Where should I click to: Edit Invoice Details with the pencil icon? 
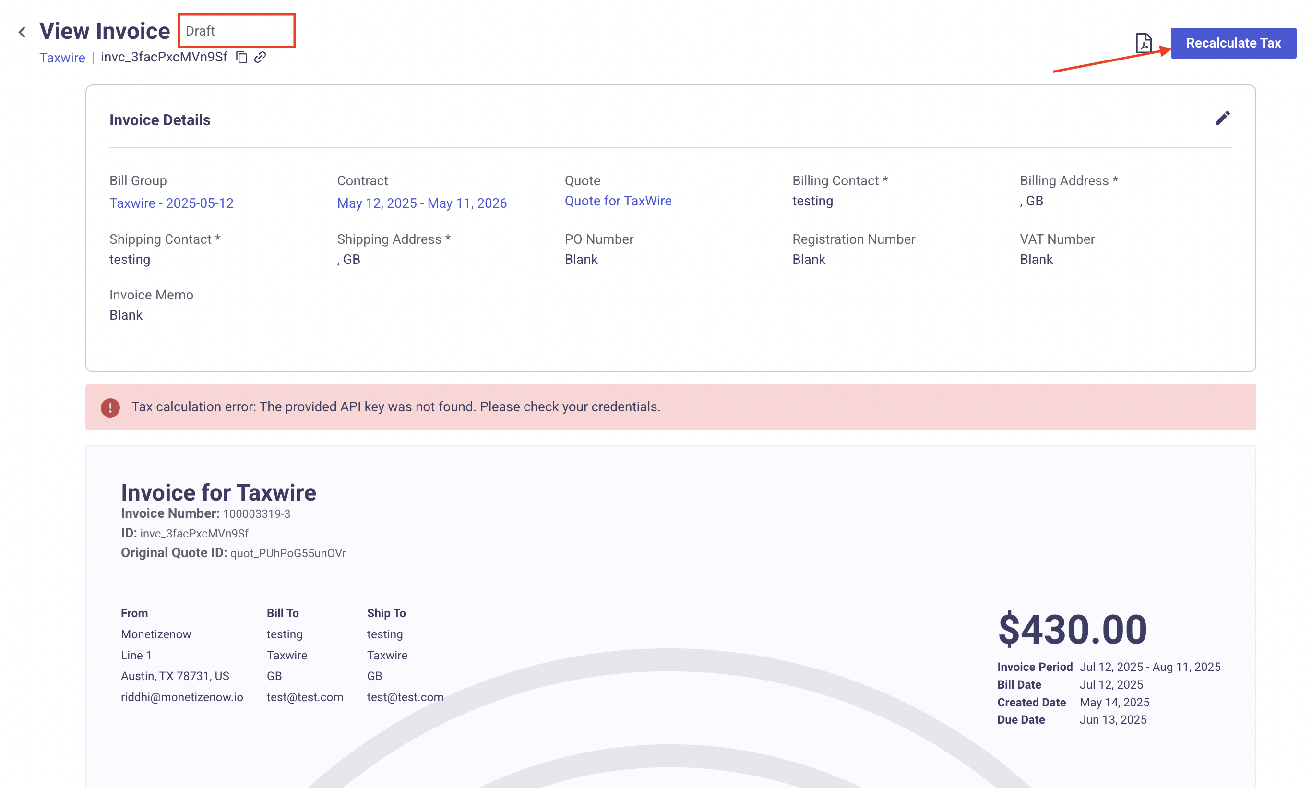point(1222,119)
